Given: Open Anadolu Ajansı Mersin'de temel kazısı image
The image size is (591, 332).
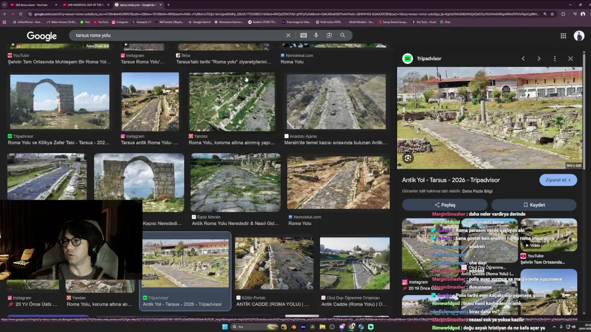Looking at the screenshot, I should click(x=336, y=101).
